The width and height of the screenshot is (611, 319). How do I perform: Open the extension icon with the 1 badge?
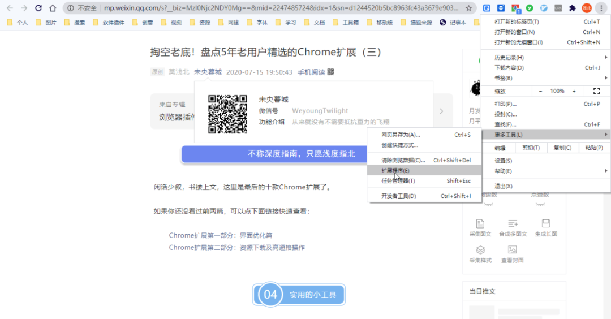pos(515,8)
